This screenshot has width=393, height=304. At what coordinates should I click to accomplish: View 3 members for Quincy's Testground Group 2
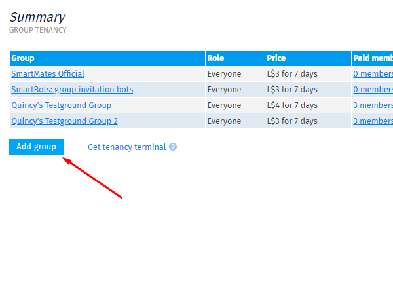click(373, 121)
